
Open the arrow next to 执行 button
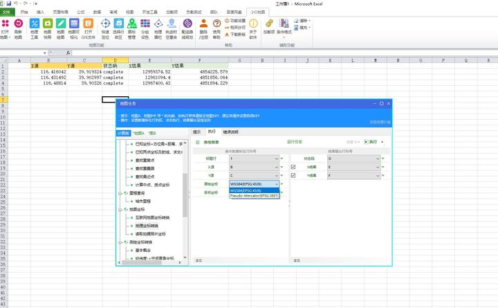click(x=382, y=142)
